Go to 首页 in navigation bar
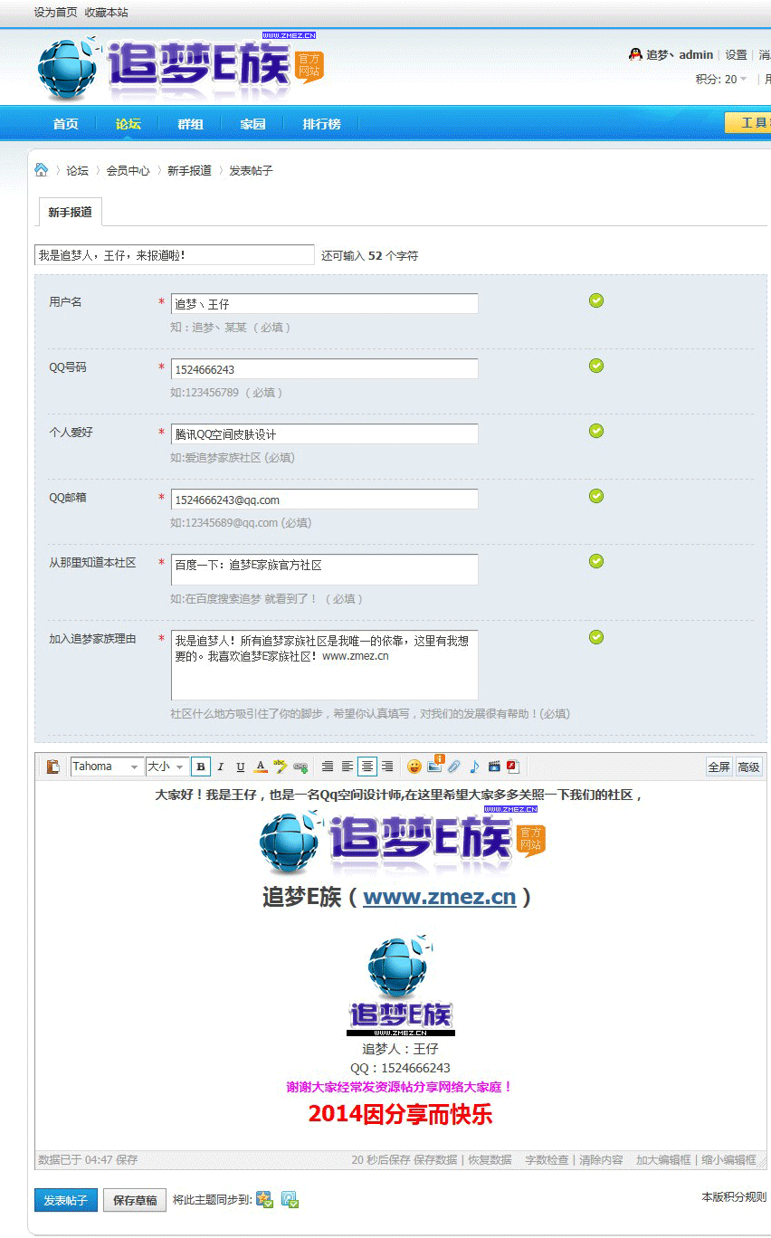The image size is (771, 1238). pyautogui.click(x=65, y=124)
